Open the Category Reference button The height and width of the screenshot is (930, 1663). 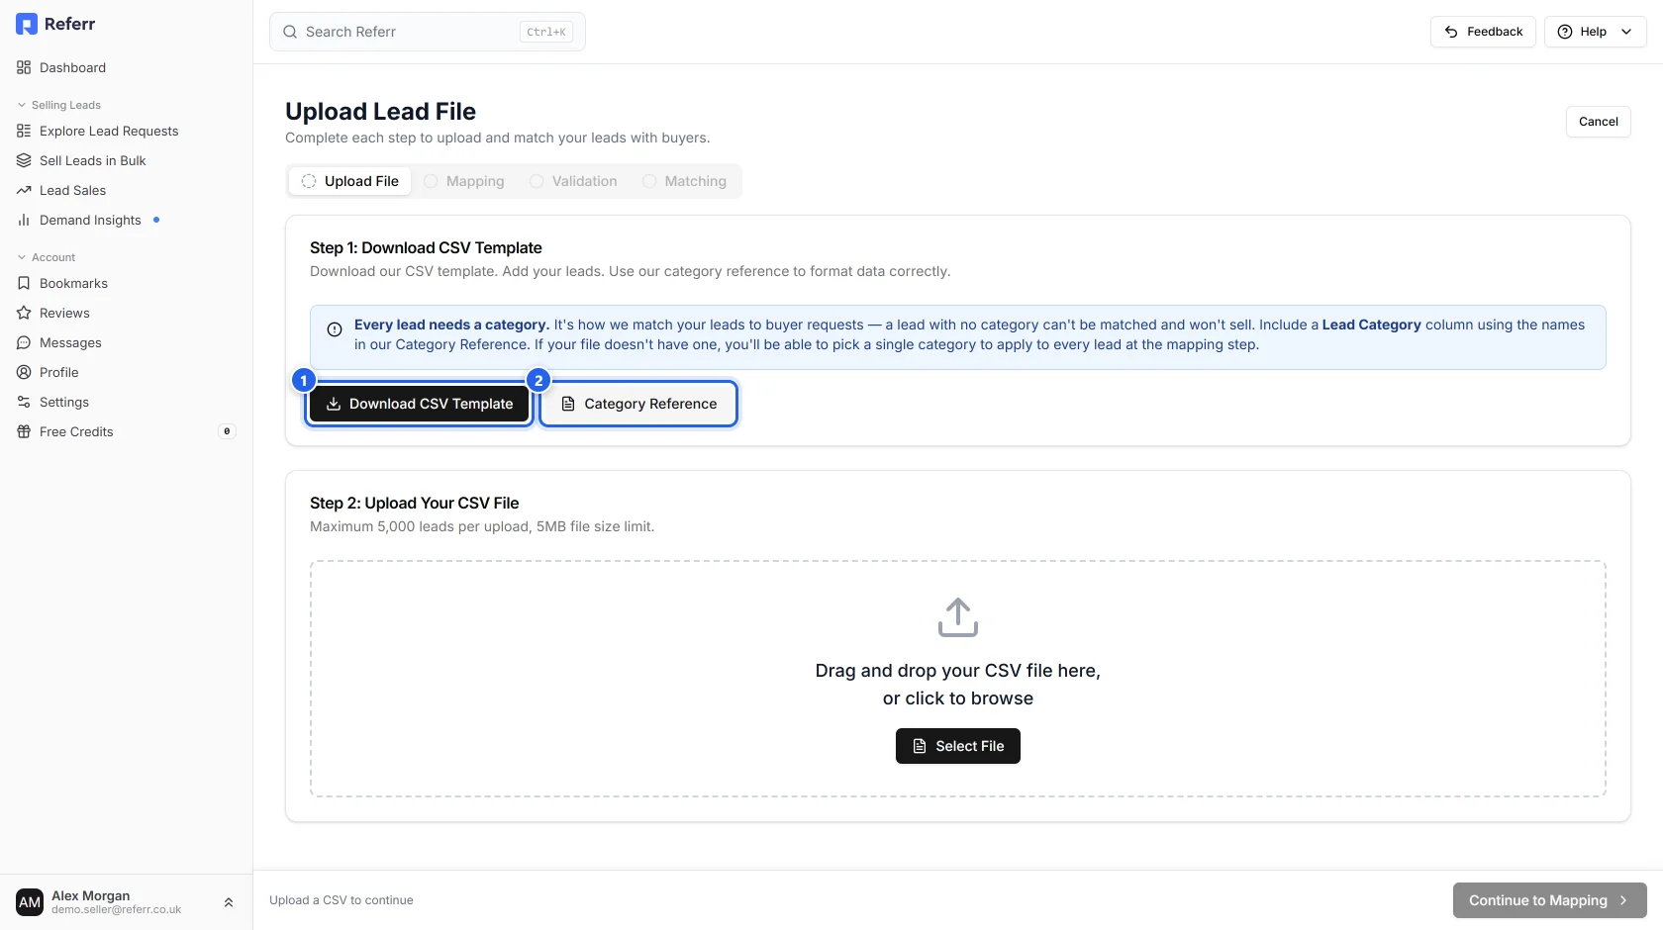pyautogui.click(x=638, y=404)
